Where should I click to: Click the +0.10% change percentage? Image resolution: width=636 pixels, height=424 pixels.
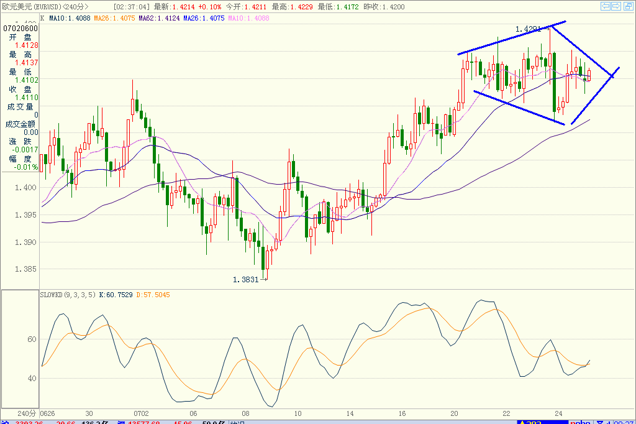pos(210,7)
